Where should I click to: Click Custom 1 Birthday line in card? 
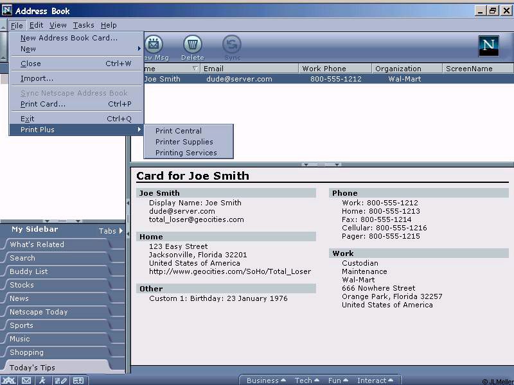pyautogui.click(x=218, y=298)
